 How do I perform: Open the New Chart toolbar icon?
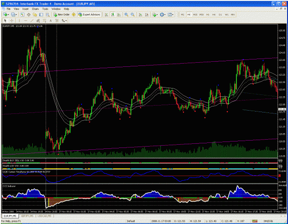point(5,14)
